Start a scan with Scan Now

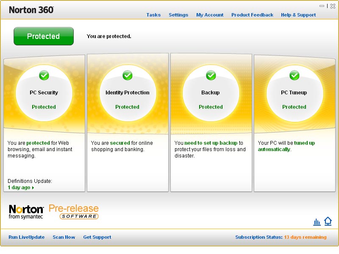click(64, 237)
